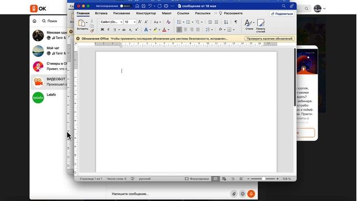
Task: Click the Home icon in Word title bar
Action: coord(137,6)
